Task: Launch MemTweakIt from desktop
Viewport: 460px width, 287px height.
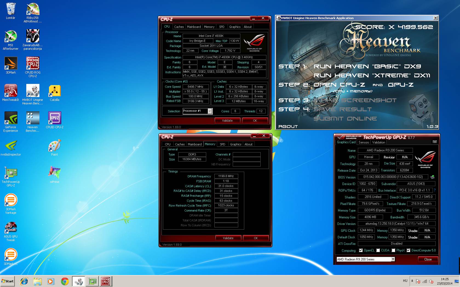Action: point(11,93)
